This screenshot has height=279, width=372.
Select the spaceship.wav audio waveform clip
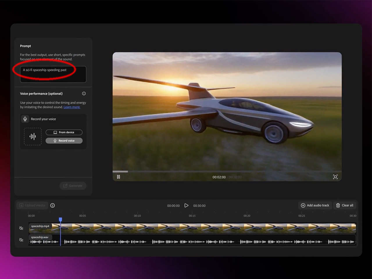click(x=192, y=239)
